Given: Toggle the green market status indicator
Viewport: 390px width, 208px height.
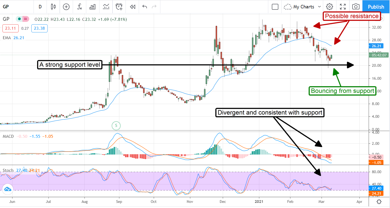Looking at the screenshot, I should pos(19,19).
